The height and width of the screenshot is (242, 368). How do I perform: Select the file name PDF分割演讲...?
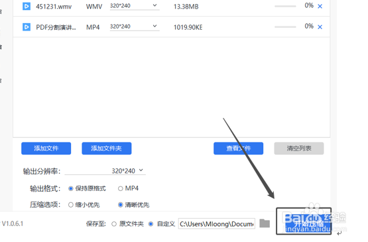click(x=56, y=27)
